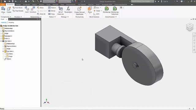The image size is (196, 110).
Task: Click the Home icon in quick access toolbar
Action: 26,1
